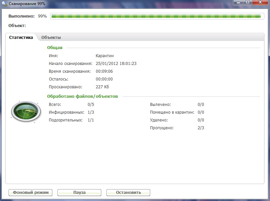Image resolution: width=270 pixels, height=201 pixels.
Task: Stop the scan via Остановить button
Action: click(x=128, y=193)
